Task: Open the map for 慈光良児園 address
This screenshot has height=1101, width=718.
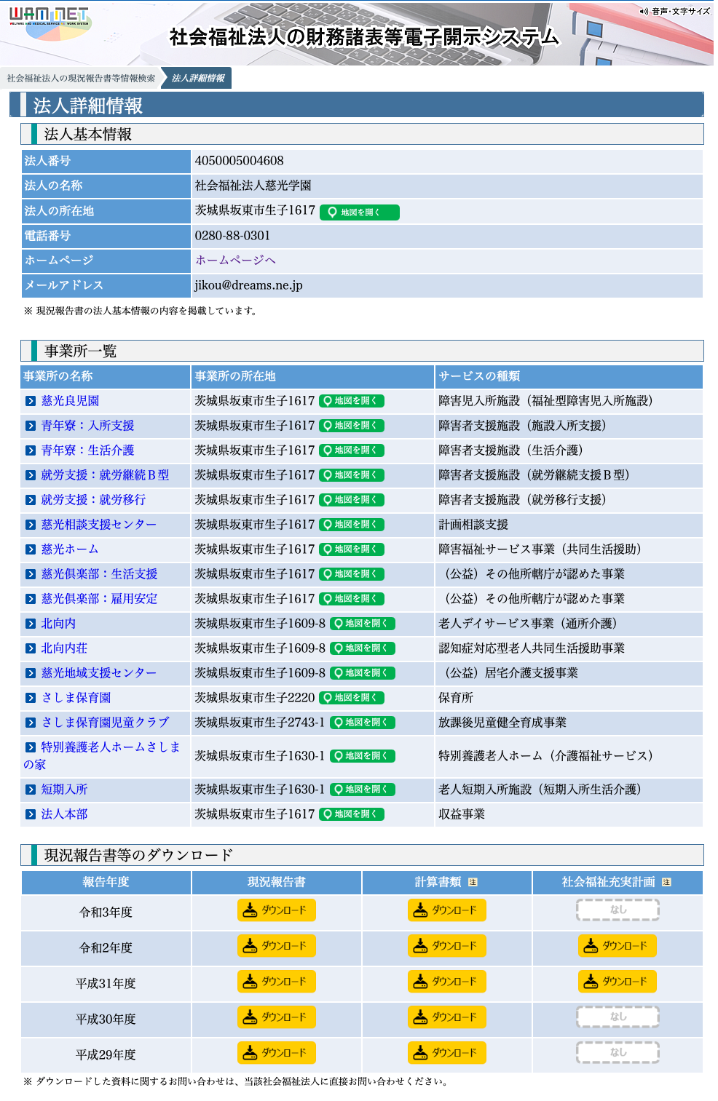Action: point(352,401)
